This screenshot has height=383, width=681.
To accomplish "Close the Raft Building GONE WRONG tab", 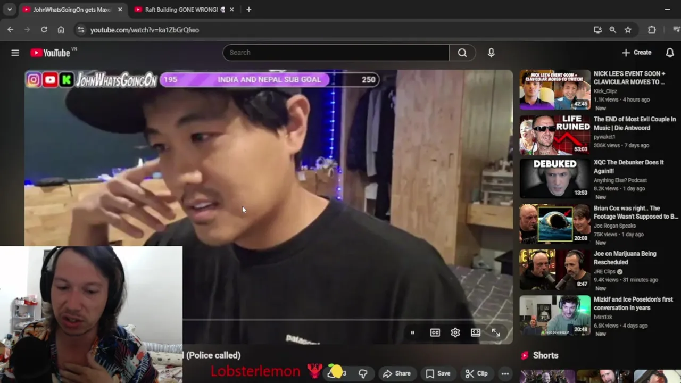I will [231, 10].
